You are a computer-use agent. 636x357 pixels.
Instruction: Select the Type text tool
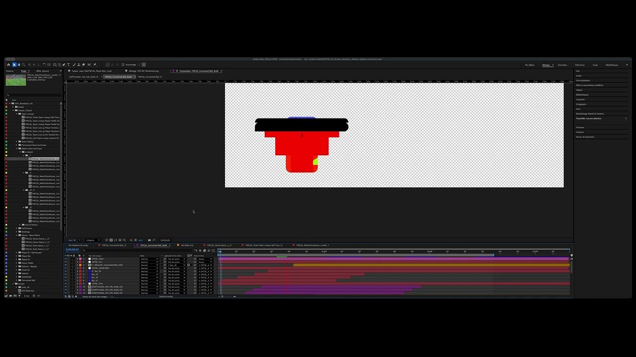coord(69,64)
